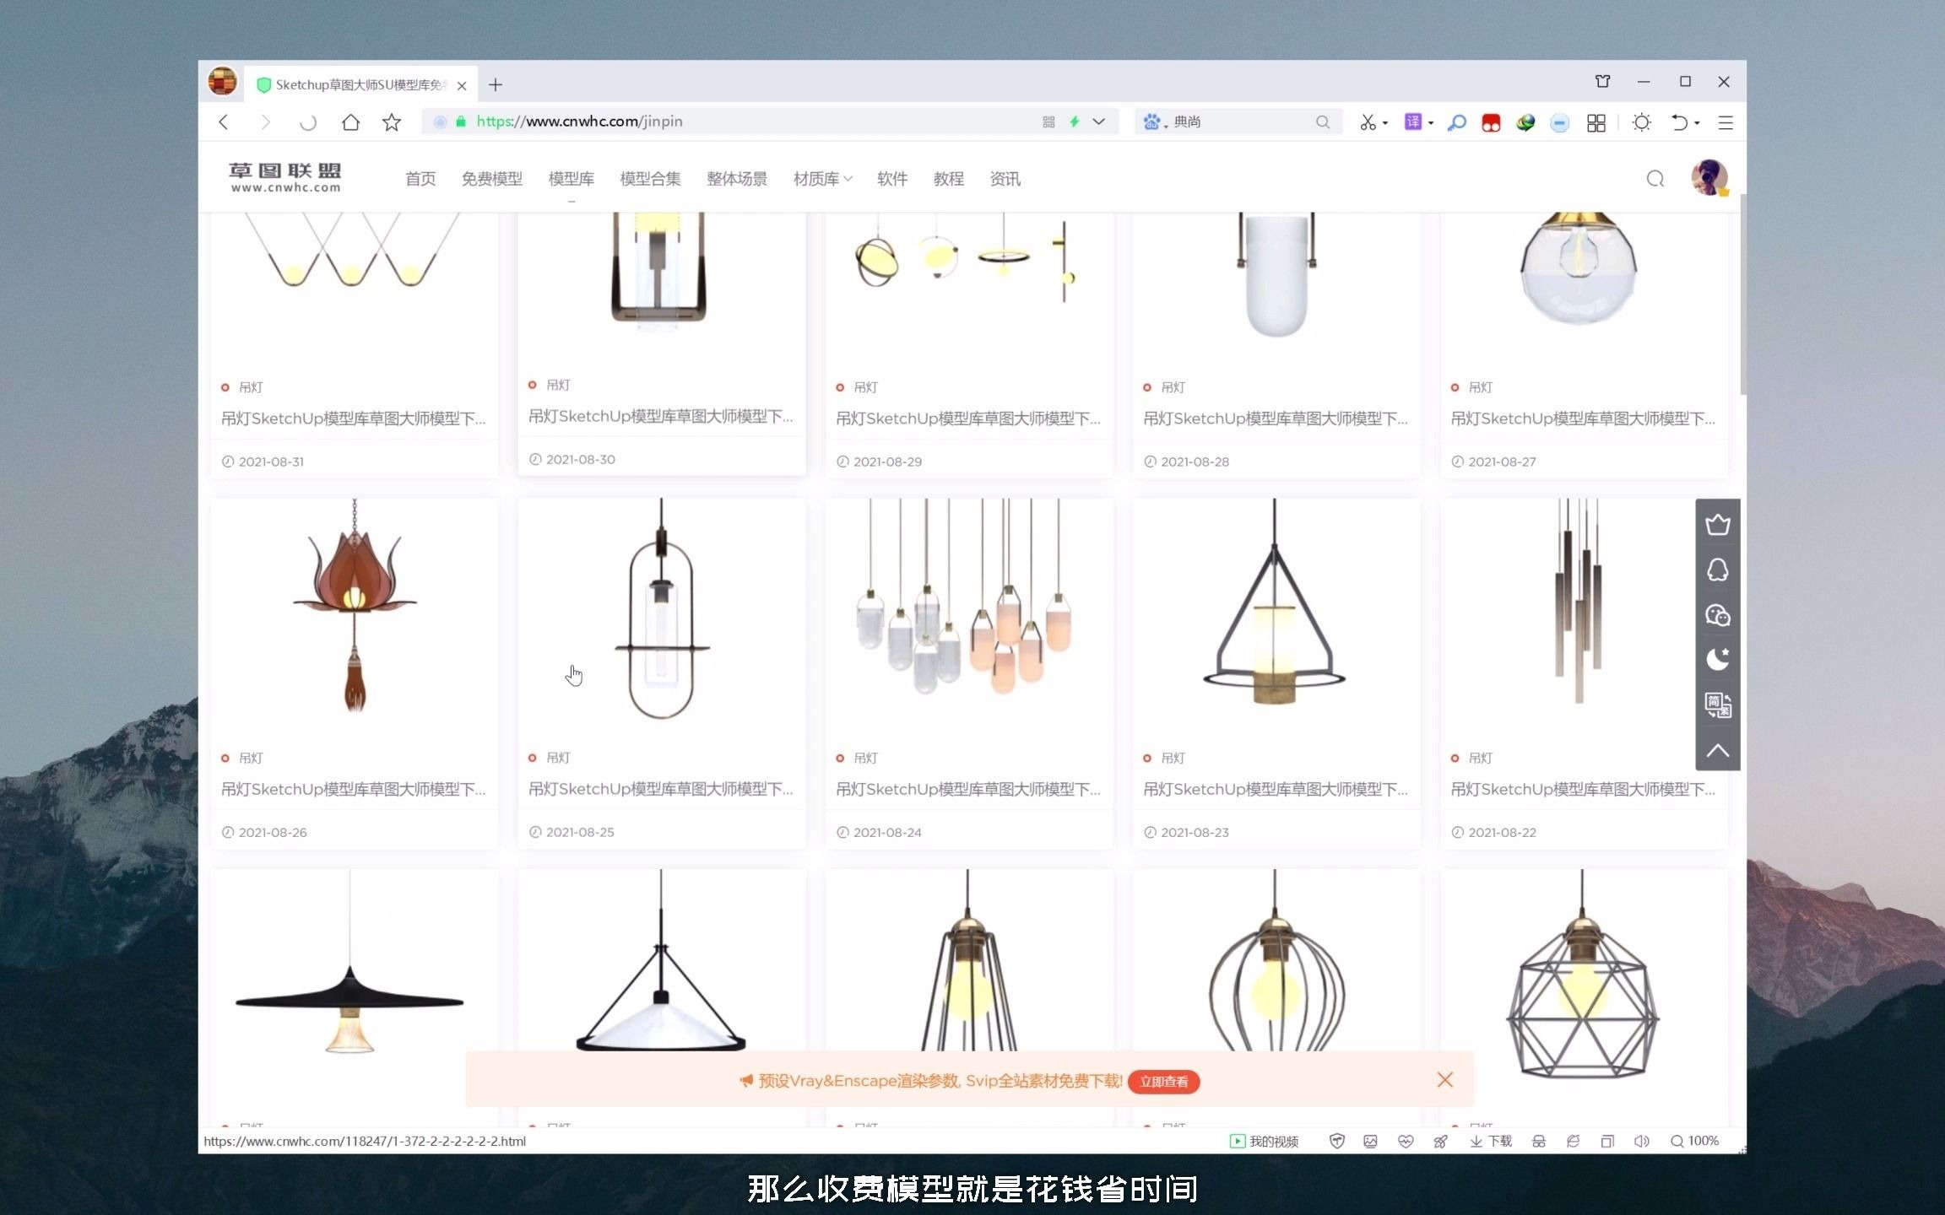Open the browser home page icon
1945x1215 pixels.
click(350, 122)
